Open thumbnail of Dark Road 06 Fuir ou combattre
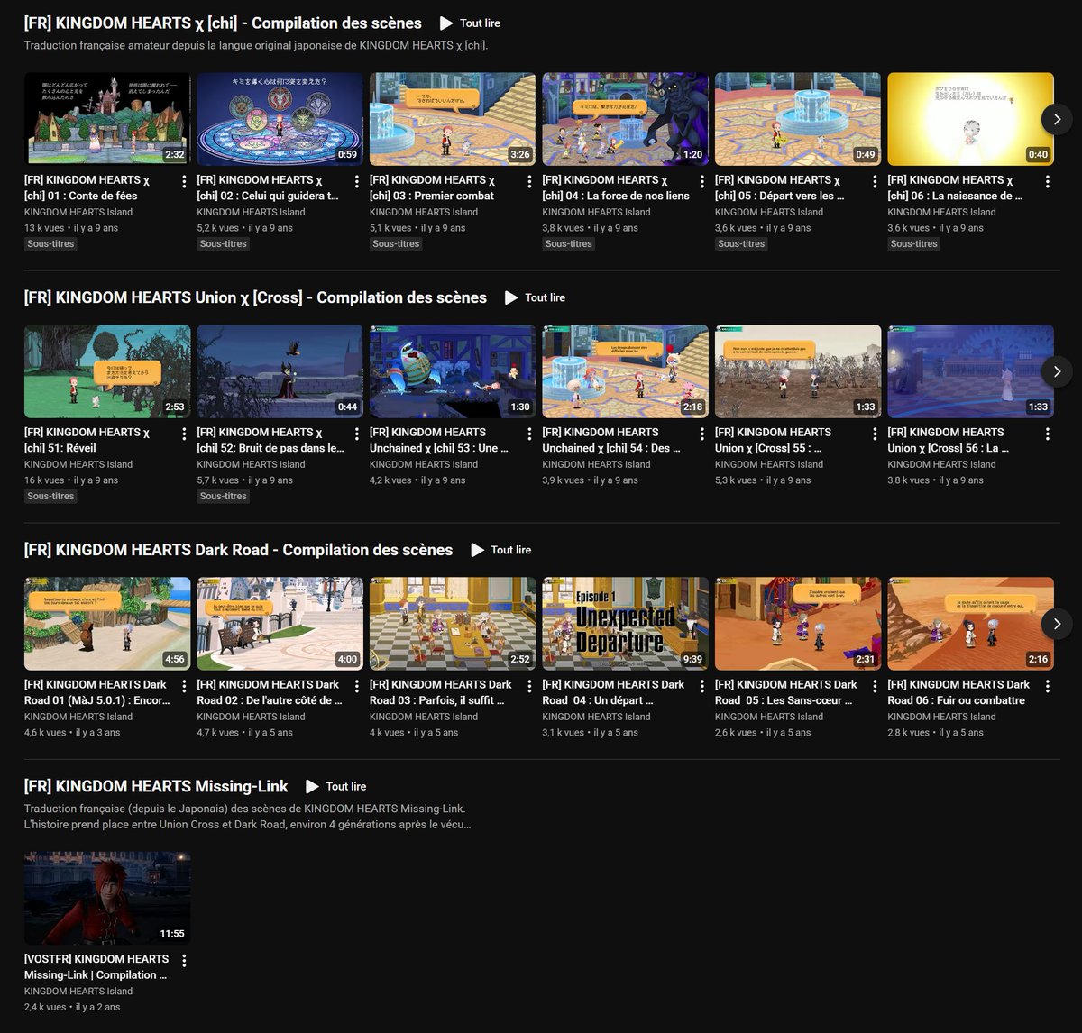The height and width of the screenshot is (1033, 1082). [x=970, y=624]
